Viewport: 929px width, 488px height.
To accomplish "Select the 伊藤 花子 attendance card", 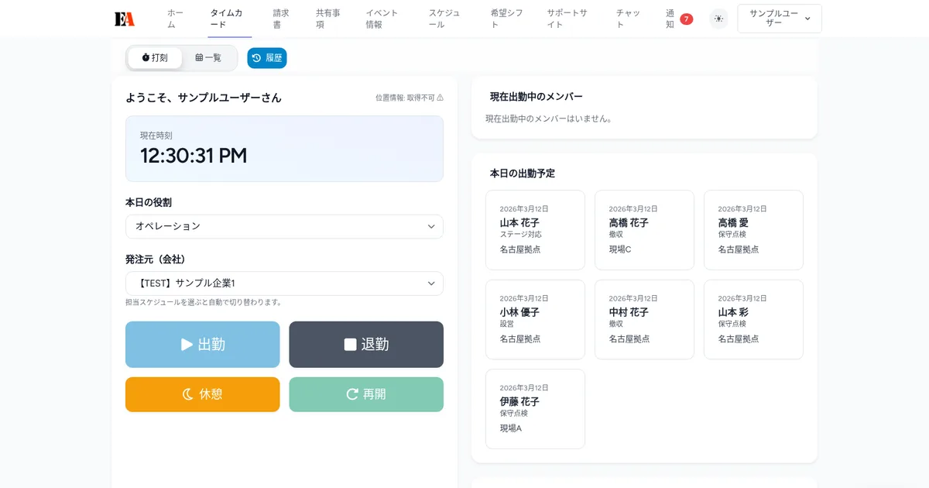I will tap(535, 408).
